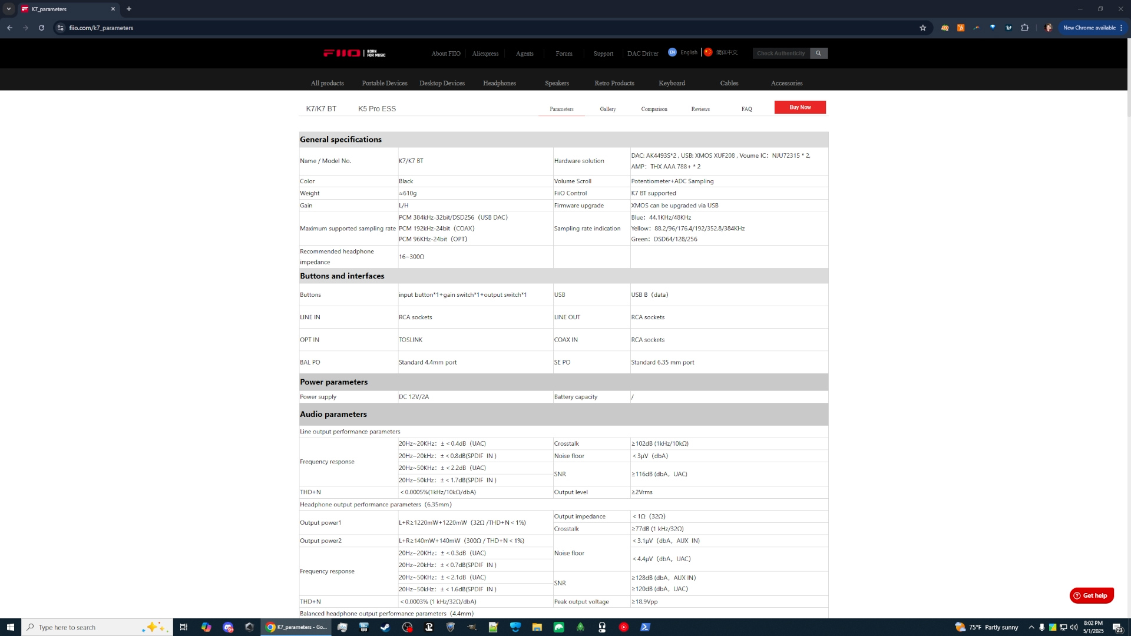Click the weather widget showing 75°F
The image size is (1131, 636).
pyautogui.click(x=987, y=627)
